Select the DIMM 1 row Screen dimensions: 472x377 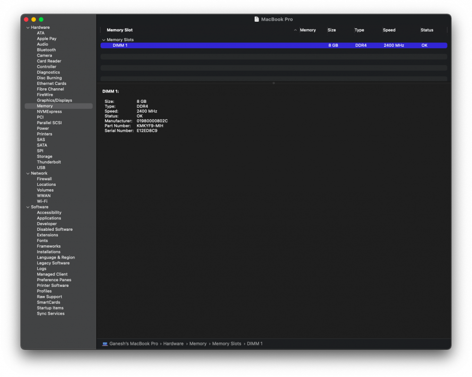[274, 45]
